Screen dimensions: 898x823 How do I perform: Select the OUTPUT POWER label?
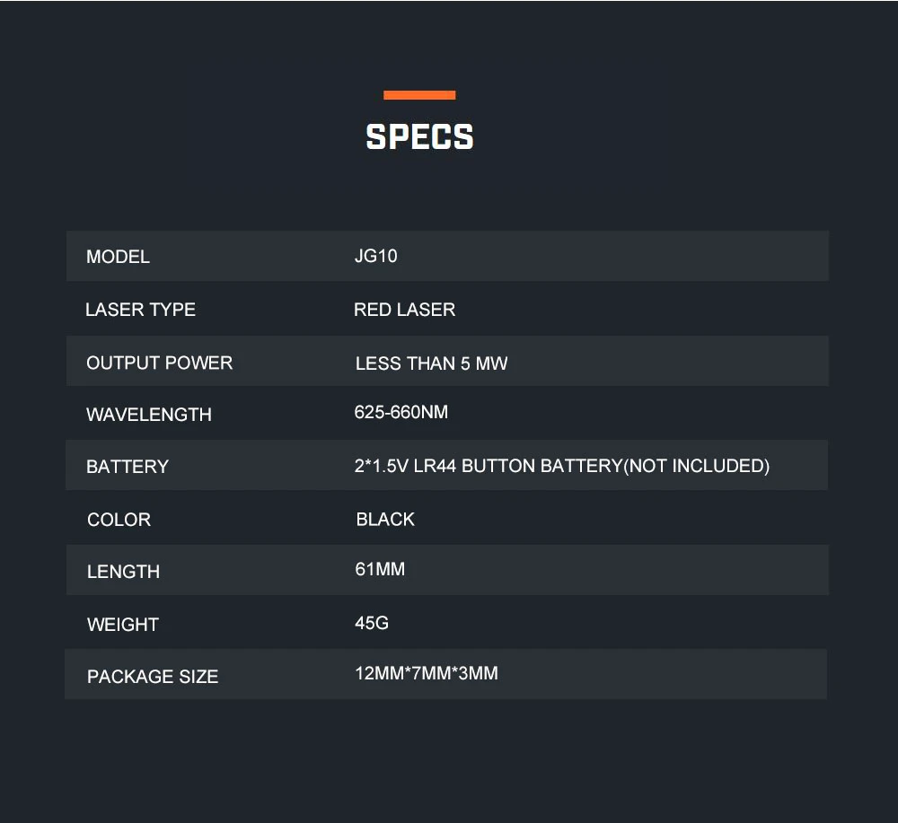click(x=159, y=363)
